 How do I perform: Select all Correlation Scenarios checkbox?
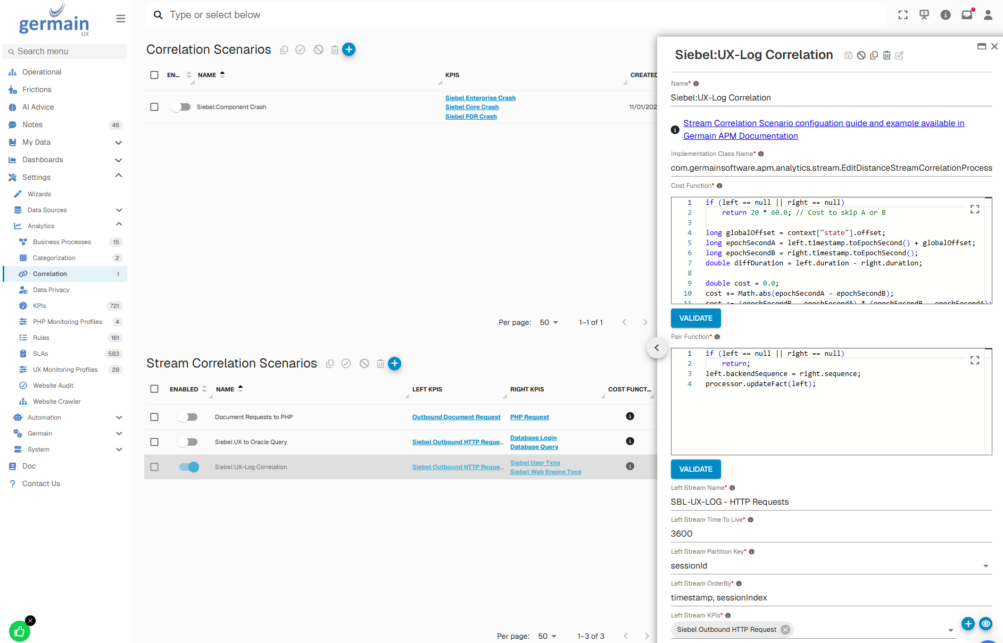point(154,75)
